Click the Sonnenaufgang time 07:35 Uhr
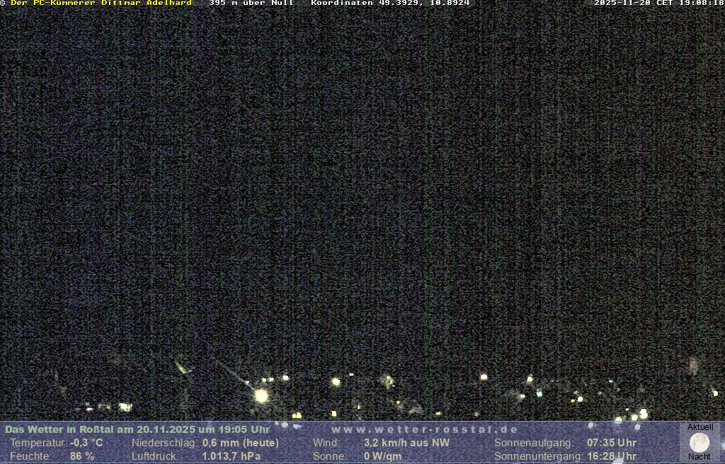Image resolution: width=725 pixels, height=464 pixels. (x=612, y=443)
